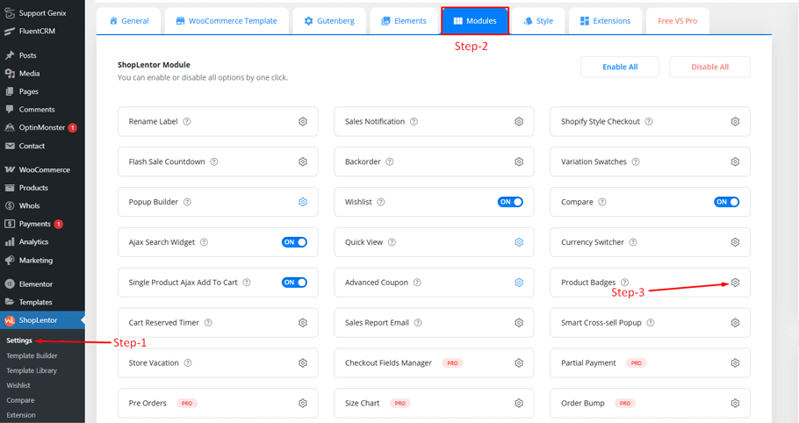This screenshot has width=799, height=423.
Task: Open Partial Payment settings gear
Action: click(735, 363)
